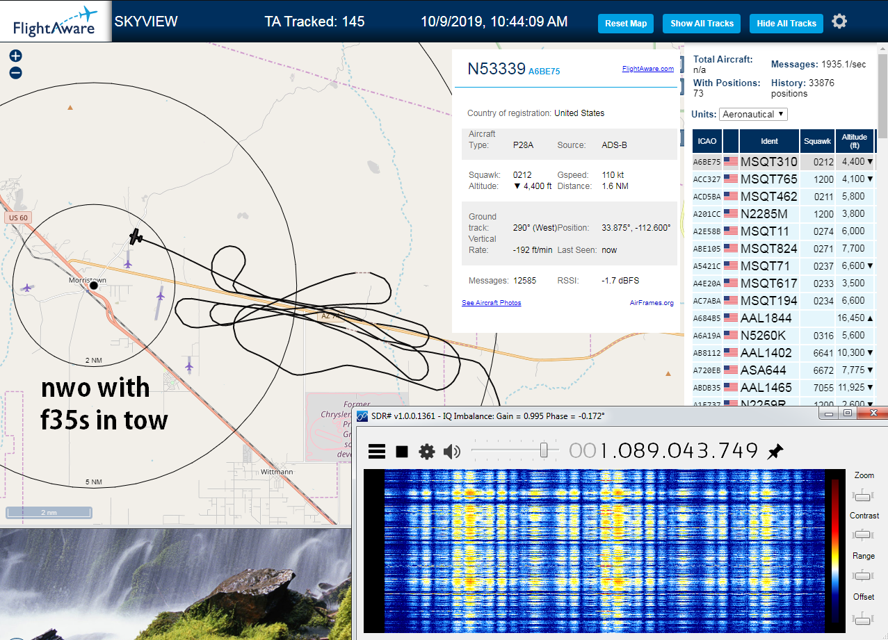The height and width of the screenshot is (640, 888).
Task: Open SDR# configuration gear
Action: pos(426,452)
